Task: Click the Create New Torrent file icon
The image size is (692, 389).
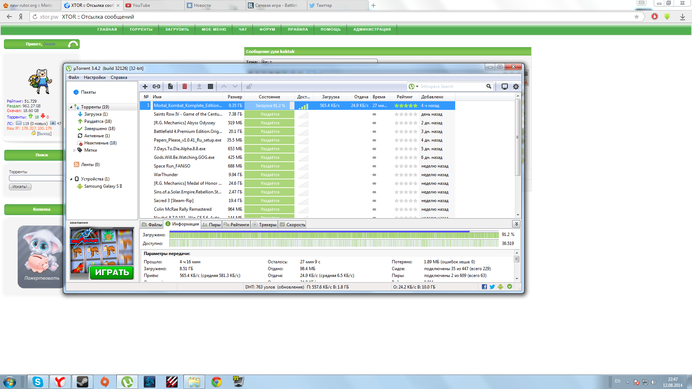Action: pyautogui.click(x=170, y=86)
